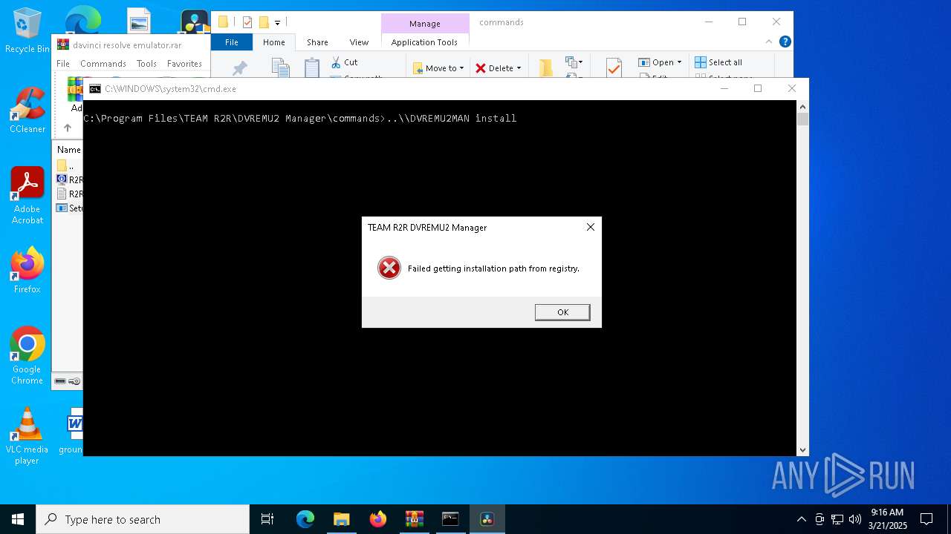
Task: Select the CCleaner desktop shortcut
Action: pos(27,111)
